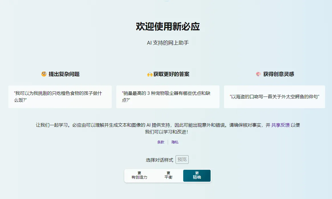Open the 共享反馈 link
The image size is (332, 199).
pyautogui.click(x=280, y=125)
